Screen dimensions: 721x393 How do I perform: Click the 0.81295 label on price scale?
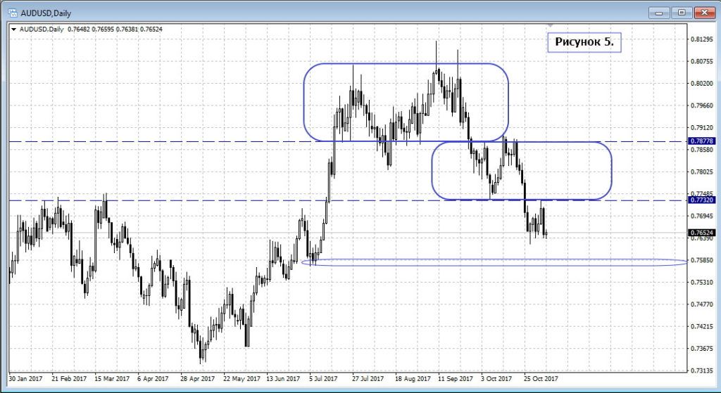[x=703, y=39]
